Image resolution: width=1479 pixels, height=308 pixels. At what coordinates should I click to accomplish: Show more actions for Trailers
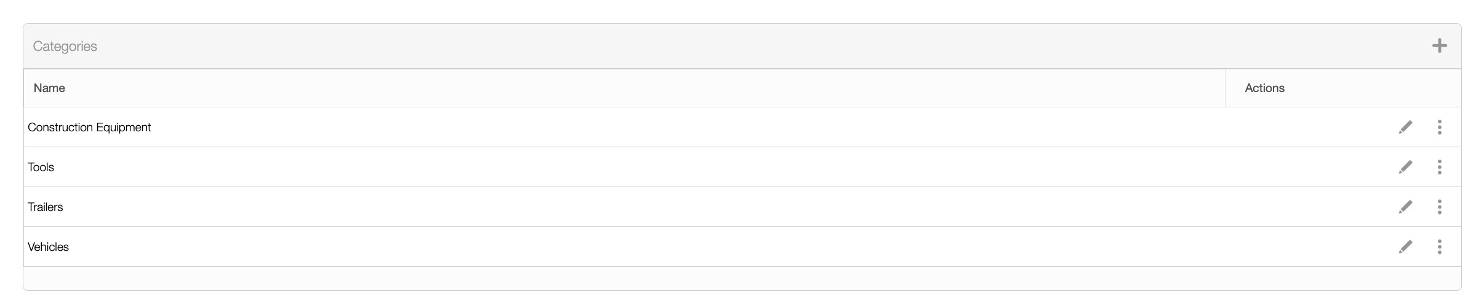1439,207
